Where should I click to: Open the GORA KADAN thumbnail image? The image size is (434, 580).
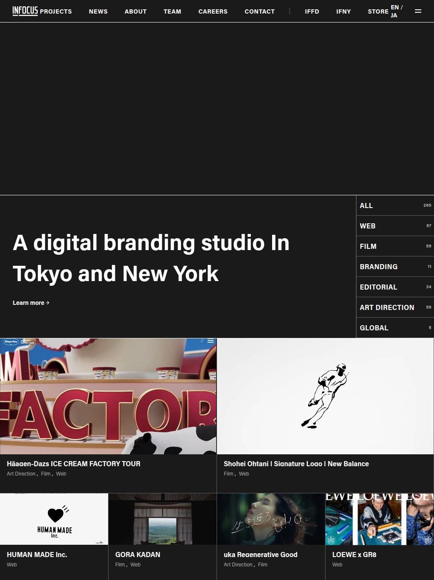(x=162, y=519)
